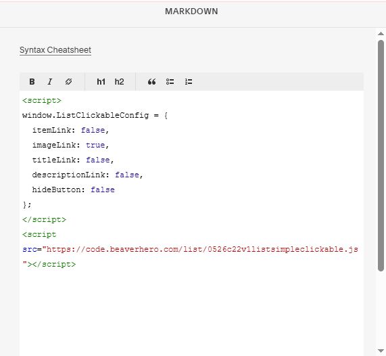386x356 pixels.
Task: Click the "imageLink: true," line
Action: click(70, 145)
